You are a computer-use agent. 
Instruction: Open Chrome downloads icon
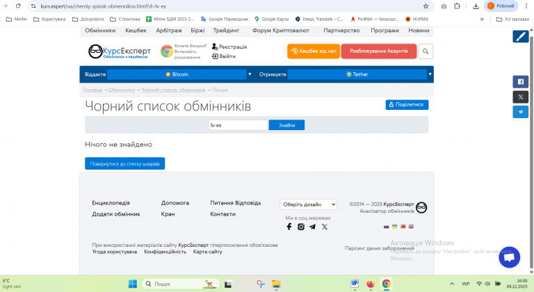pos(476,6)
